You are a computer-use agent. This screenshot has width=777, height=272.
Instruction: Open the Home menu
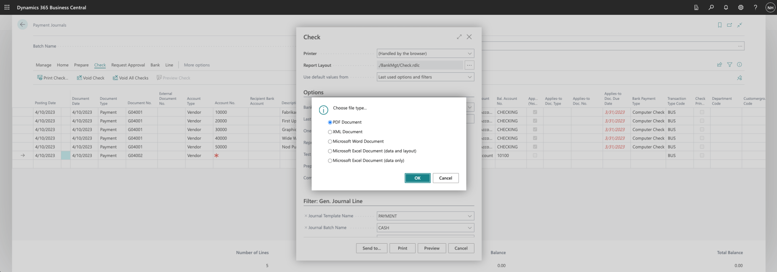click(63, 65)
